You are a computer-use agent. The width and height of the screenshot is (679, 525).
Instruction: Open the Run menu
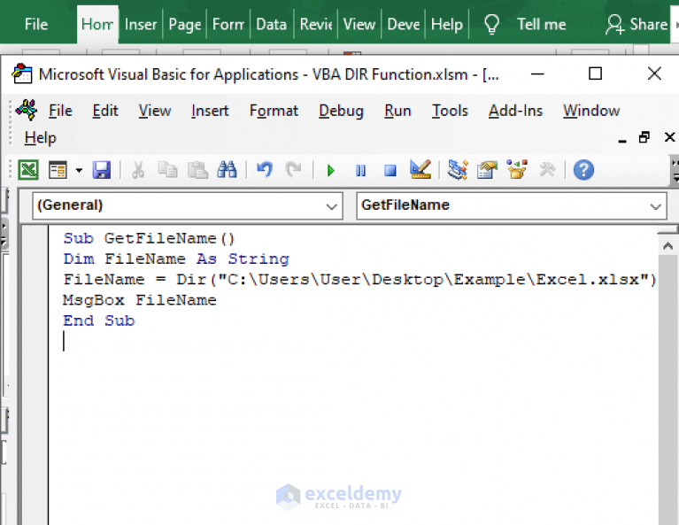(397, 111)
